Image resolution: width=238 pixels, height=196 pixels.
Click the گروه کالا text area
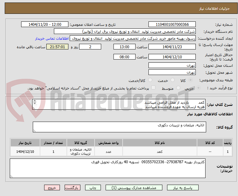click(x=119, y=127)
